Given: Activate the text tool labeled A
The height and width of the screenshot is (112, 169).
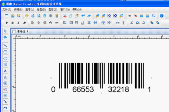Looking at the screenshot, I should coord(5,71).
